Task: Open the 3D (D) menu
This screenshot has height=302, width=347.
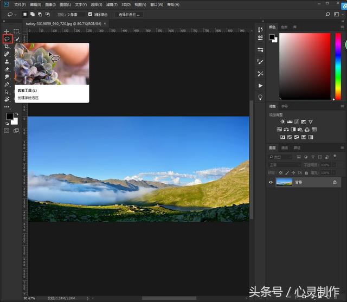Action: 126,4
